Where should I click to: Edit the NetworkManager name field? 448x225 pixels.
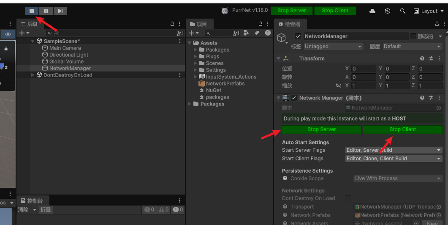tap(356, 36)
